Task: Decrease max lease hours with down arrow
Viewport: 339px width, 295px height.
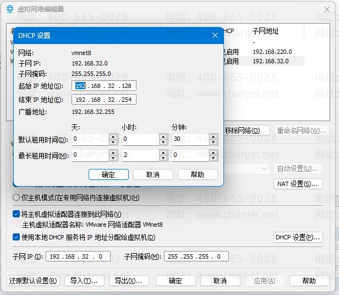Action: [x=163, y=159]
